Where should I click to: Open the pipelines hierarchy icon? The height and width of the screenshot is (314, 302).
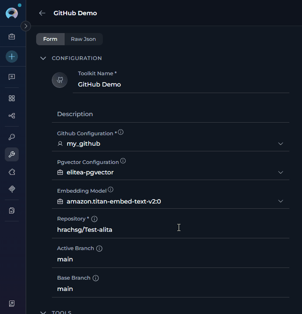point(12,116)
